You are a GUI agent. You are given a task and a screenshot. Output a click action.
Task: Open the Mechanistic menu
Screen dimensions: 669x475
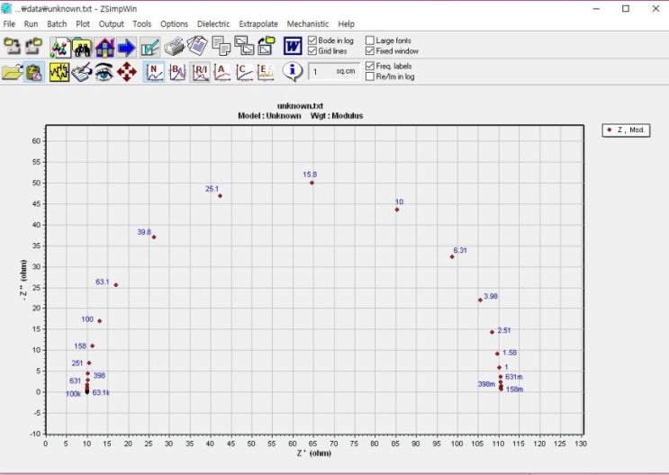pyautogui.click(x=307, y=24)
